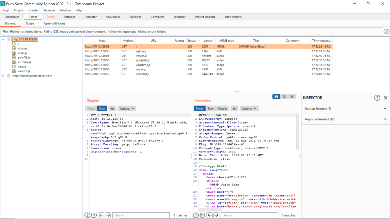390x219 pixels.
Task: Go to previous match in Response search
Action: coord(210,215)
